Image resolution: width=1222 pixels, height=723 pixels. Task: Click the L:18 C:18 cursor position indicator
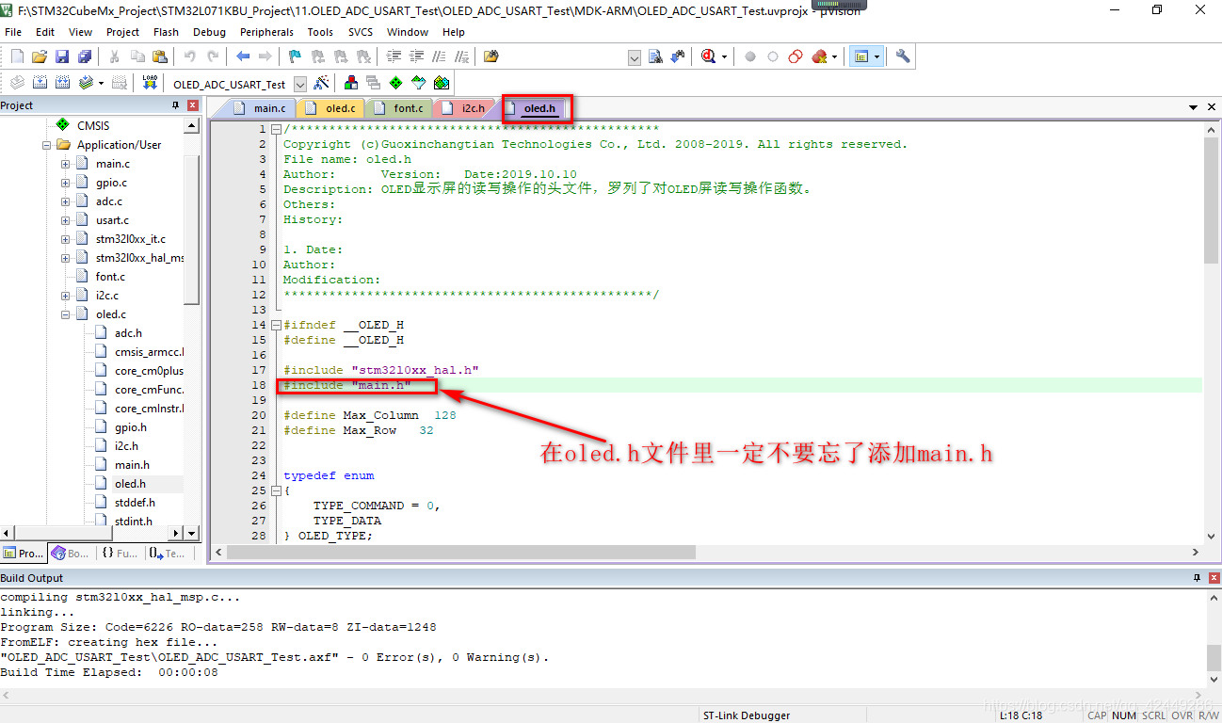tap(1021, 715)
